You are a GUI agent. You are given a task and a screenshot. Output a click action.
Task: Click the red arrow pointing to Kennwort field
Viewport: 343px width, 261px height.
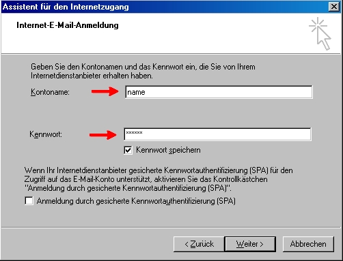click(102, 135)
